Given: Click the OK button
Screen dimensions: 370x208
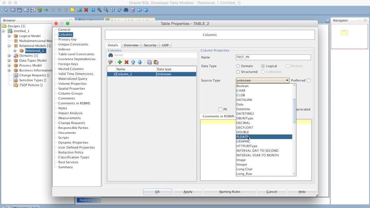Looking at the screenshot, I should coord(158,192).
